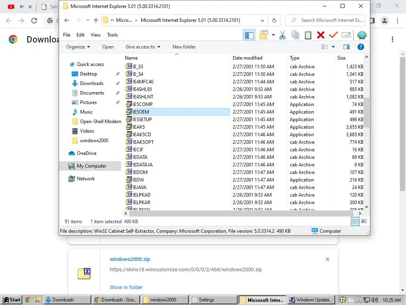Toggle the preview pane button

coord(347,47)
